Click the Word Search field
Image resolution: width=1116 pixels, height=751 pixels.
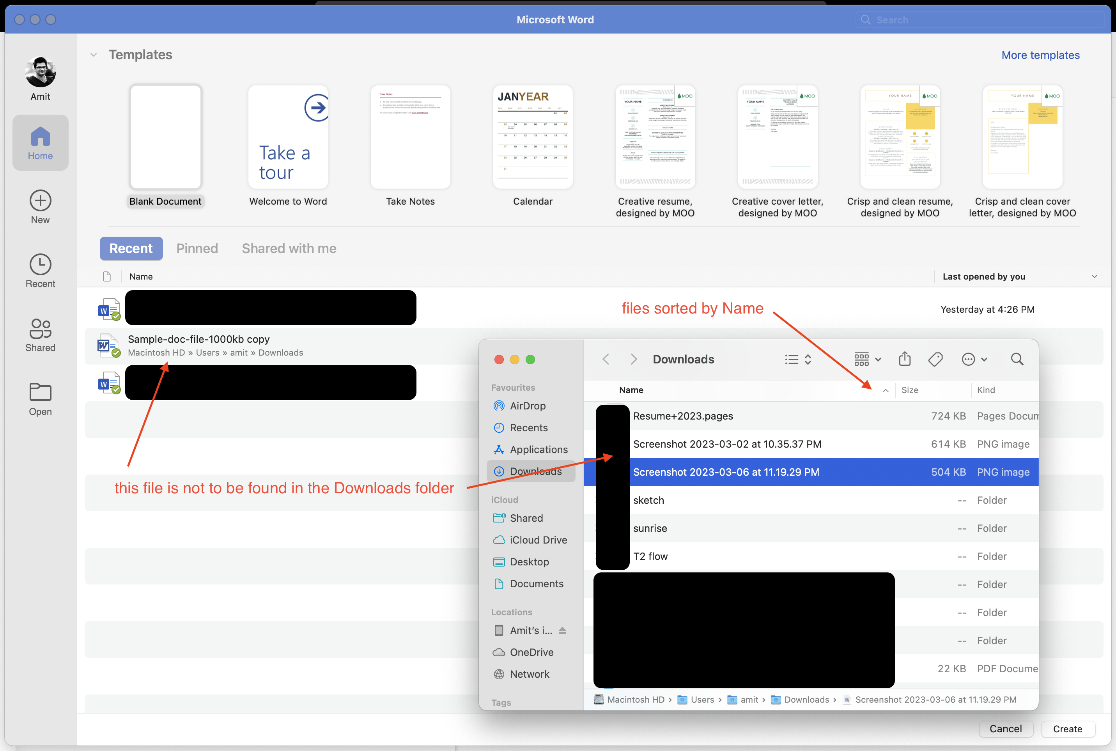coord(980,19)
